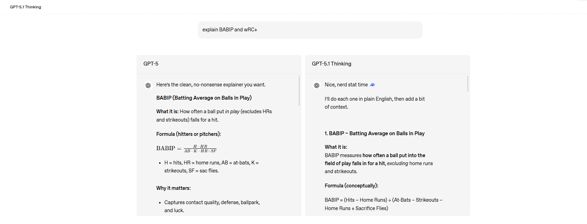Image resolution: width=587 pixels, height=224 pixels.
Task: Click the rendered BABIP fraction formula
Action: tap(186, 148)
